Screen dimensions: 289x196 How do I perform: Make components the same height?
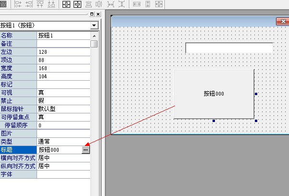148,4
